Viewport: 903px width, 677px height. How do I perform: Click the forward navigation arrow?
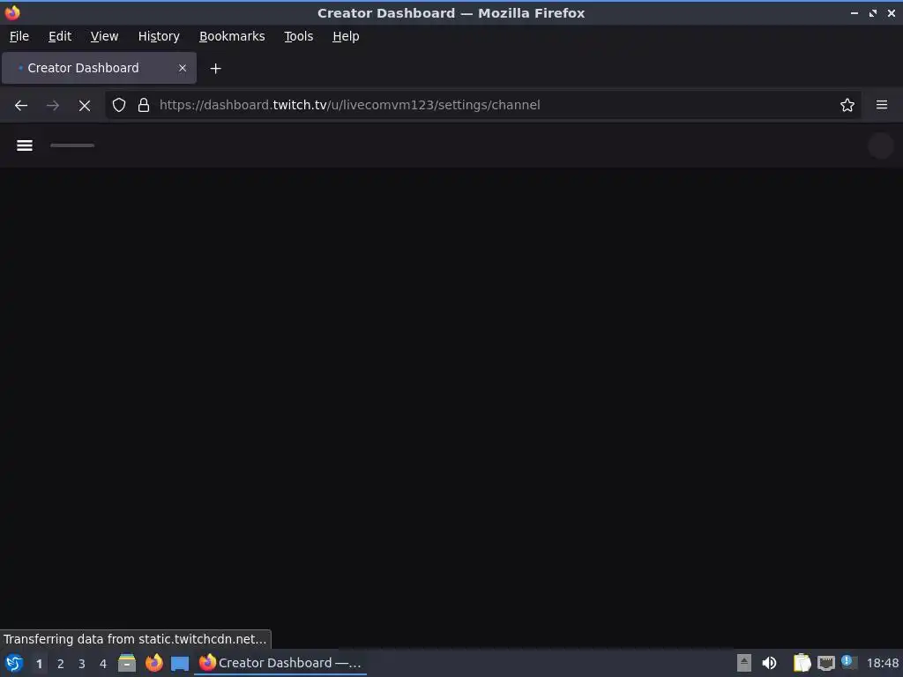52,106
